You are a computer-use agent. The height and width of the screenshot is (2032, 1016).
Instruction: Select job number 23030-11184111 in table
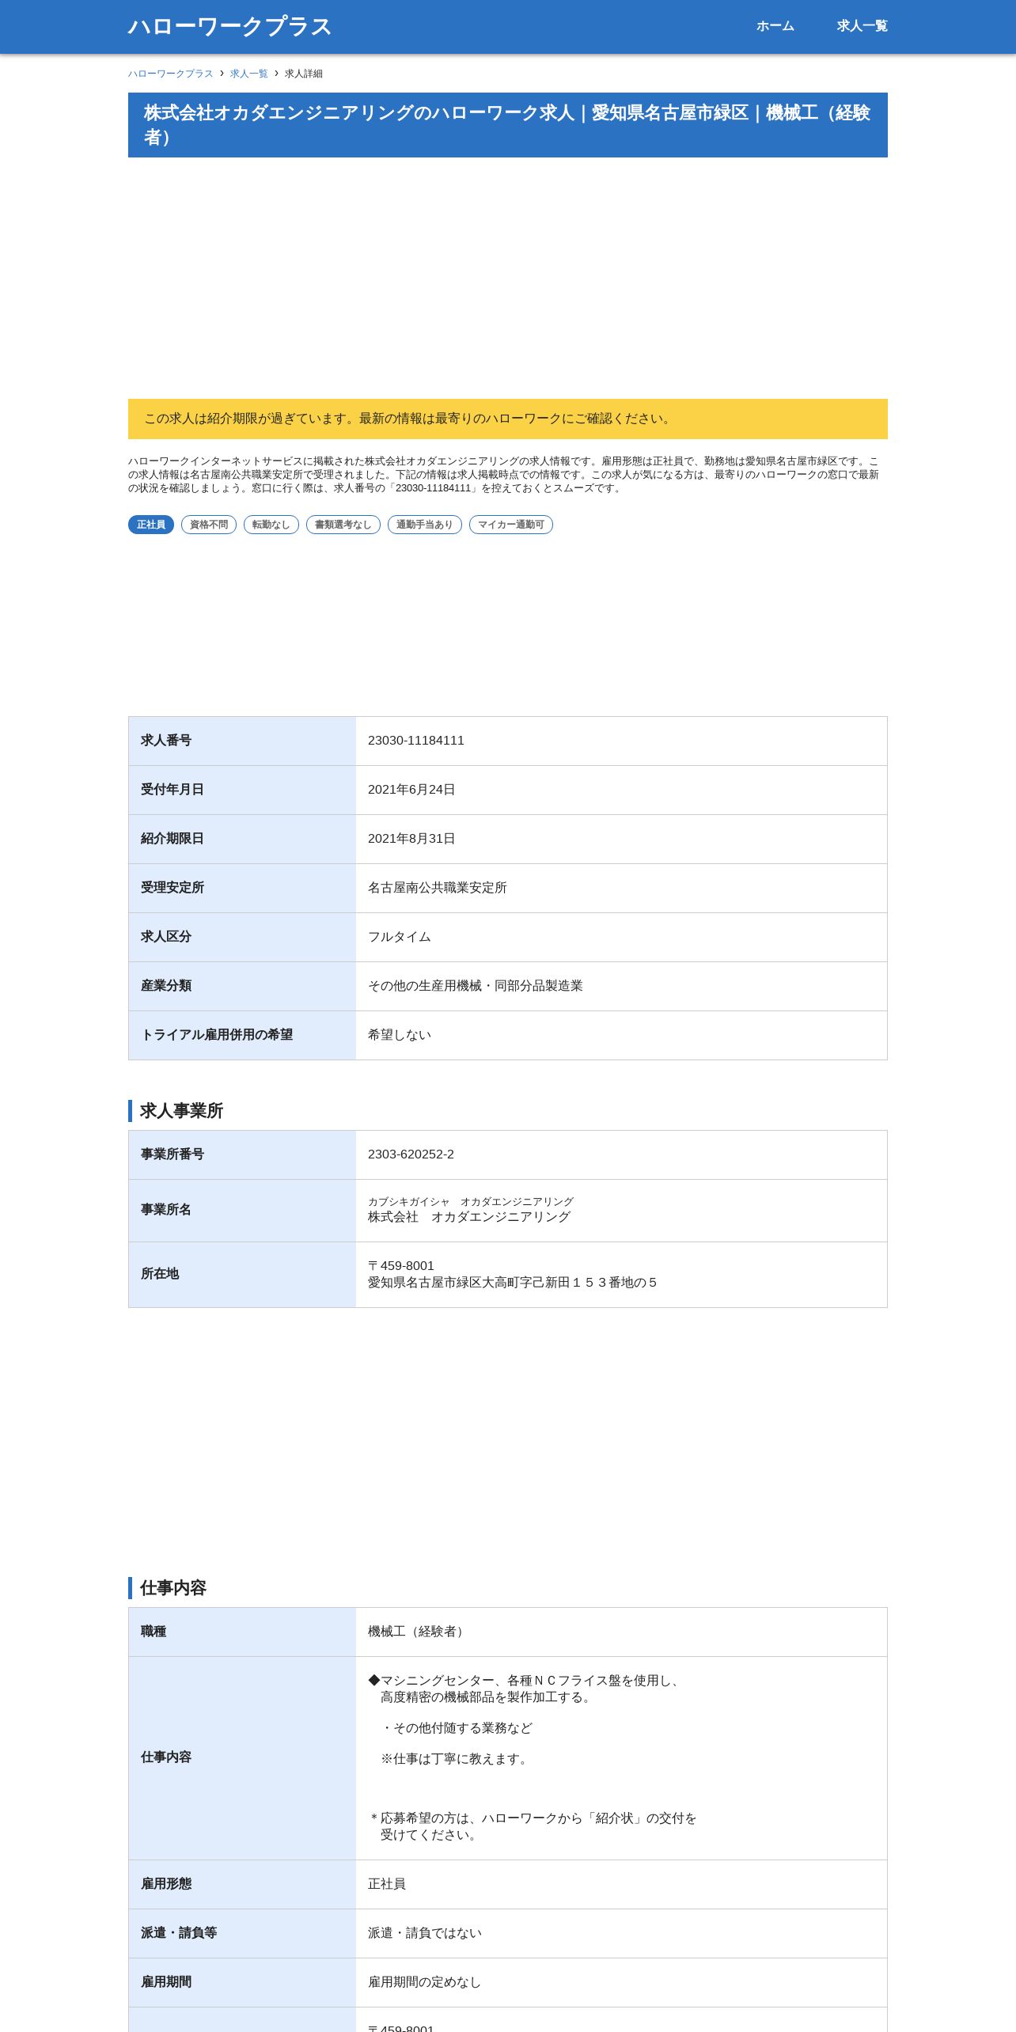tap(416, 741)
